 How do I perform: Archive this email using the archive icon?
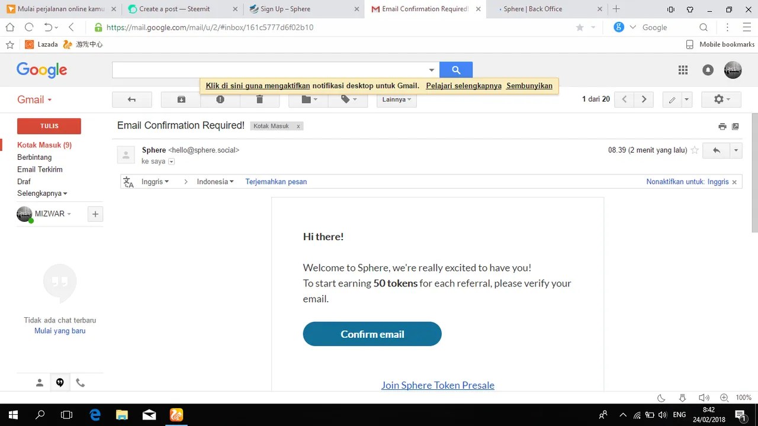point(181,99)
